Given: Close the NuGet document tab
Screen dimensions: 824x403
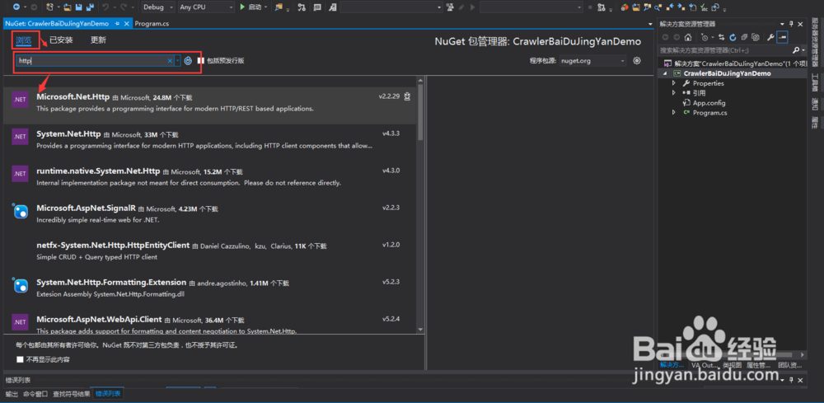Looking at the screenshot, I should click(x=126, y=24).
